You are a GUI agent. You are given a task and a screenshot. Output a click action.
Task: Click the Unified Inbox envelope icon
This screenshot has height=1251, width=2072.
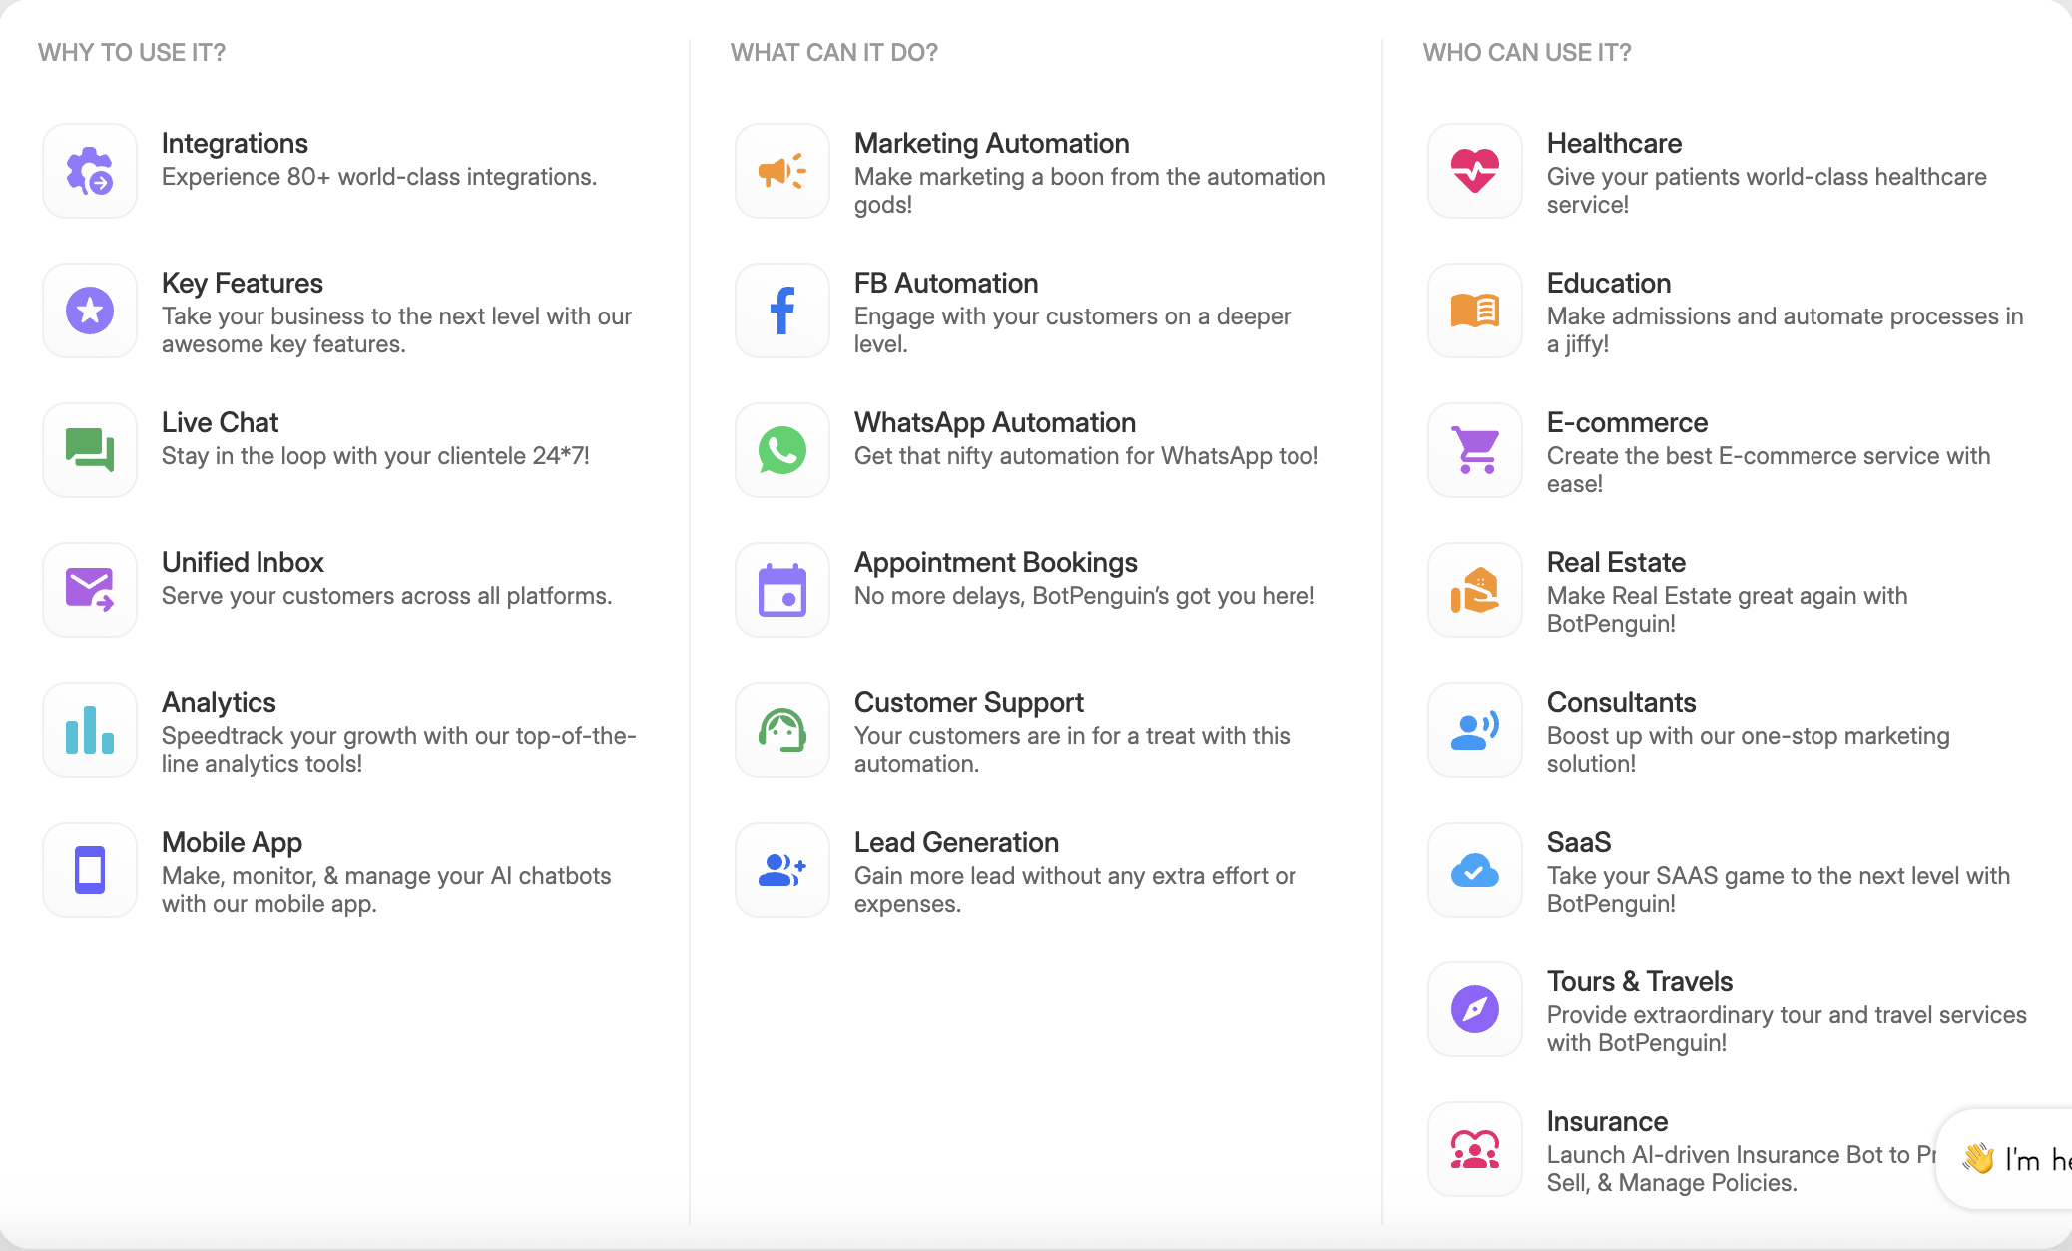click(90, 590)
